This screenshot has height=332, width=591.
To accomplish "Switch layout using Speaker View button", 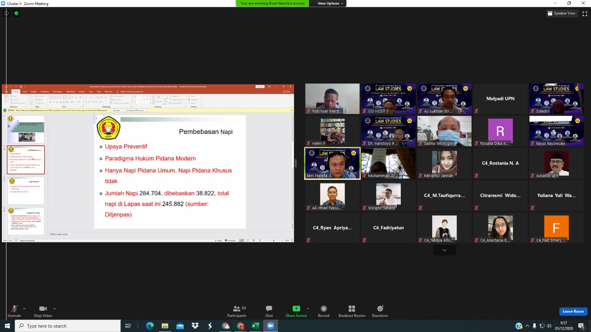I will click(x=561, y=13).
